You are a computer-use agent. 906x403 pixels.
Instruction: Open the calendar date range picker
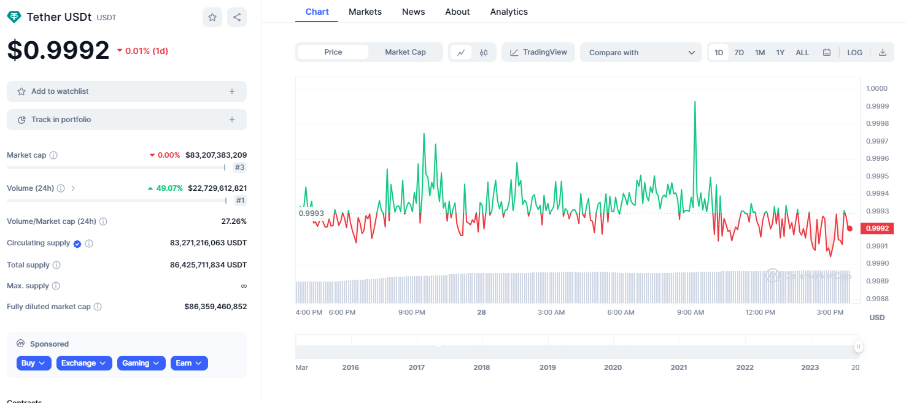coord(827,53)
